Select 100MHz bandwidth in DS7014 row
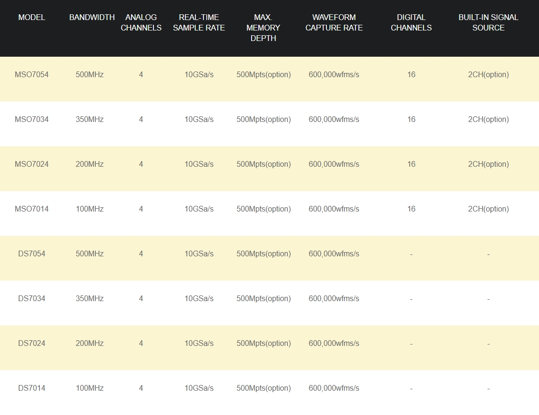Screen dimensions: 539x415 click(x=90, y=388)
